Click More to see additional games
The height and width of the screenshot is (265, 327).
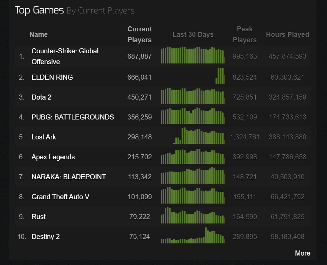tap(302, 253)
